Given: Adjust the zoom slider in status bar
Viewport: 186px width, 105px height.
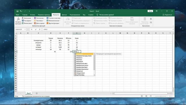Looking at the screenshot, I should click(x=161, y=96).
